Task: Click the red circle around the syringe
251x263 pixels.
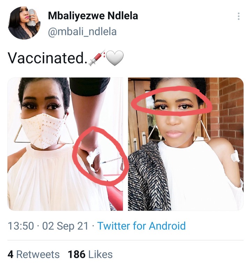Action: pos(100,156)
